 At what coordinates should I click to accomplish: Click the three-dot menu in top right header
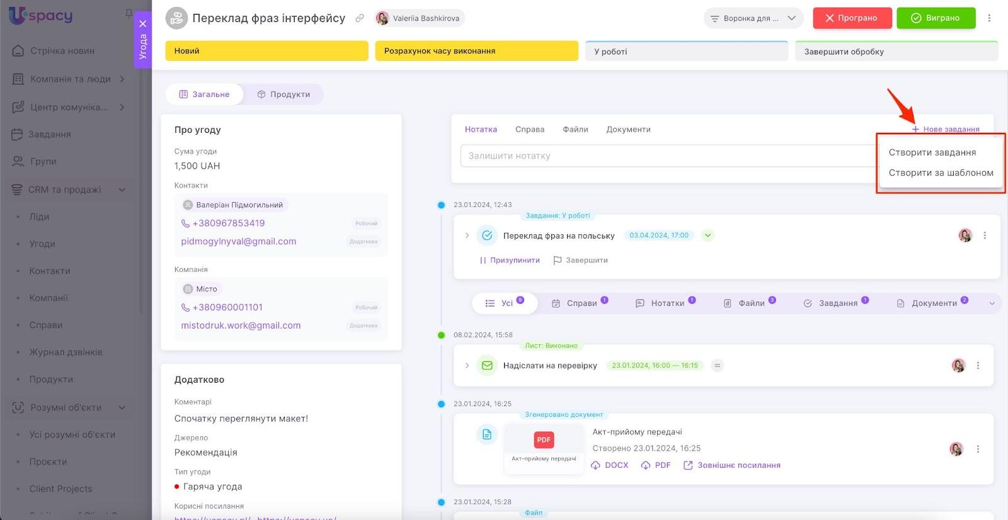click(x=989, y=18)
